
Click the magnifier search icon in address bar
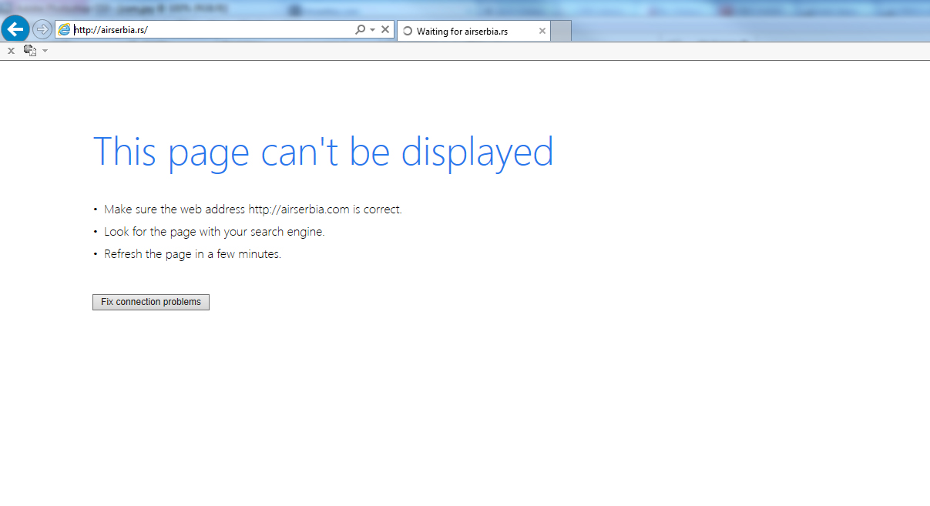point(360,30)
